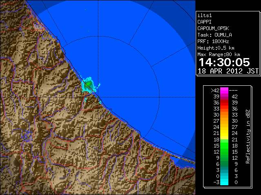This screenshot has width=261, height=195.
Task: Click the orange 30–33 dBZ color band
Action: pyautogui.click(x=224, y=115)
